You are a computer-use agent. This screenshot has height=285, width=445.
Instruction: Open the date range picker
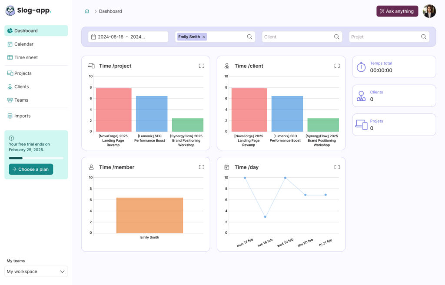128,37
